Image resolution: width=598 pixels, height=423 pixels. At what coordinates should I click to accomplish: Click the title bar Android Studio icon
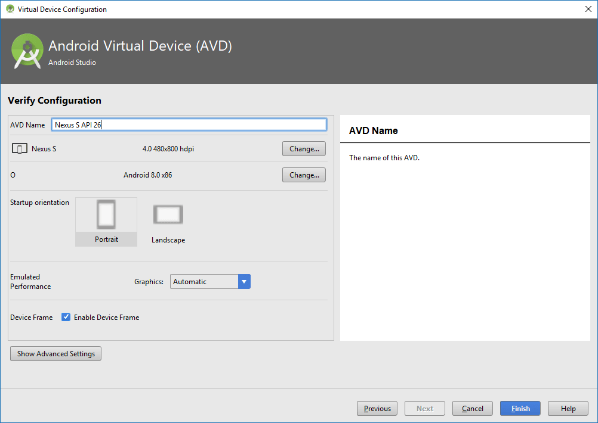pos(10,9)
